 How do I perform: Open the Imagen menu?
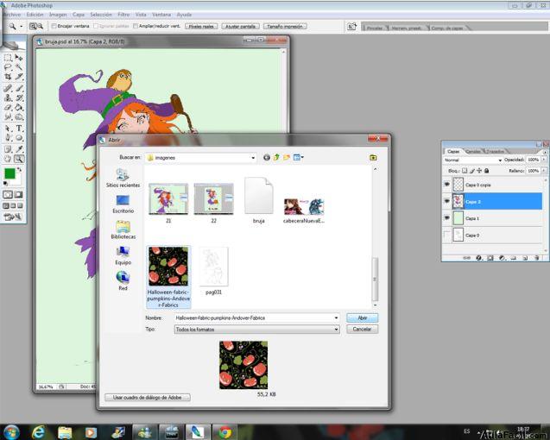tap(58, 15)
